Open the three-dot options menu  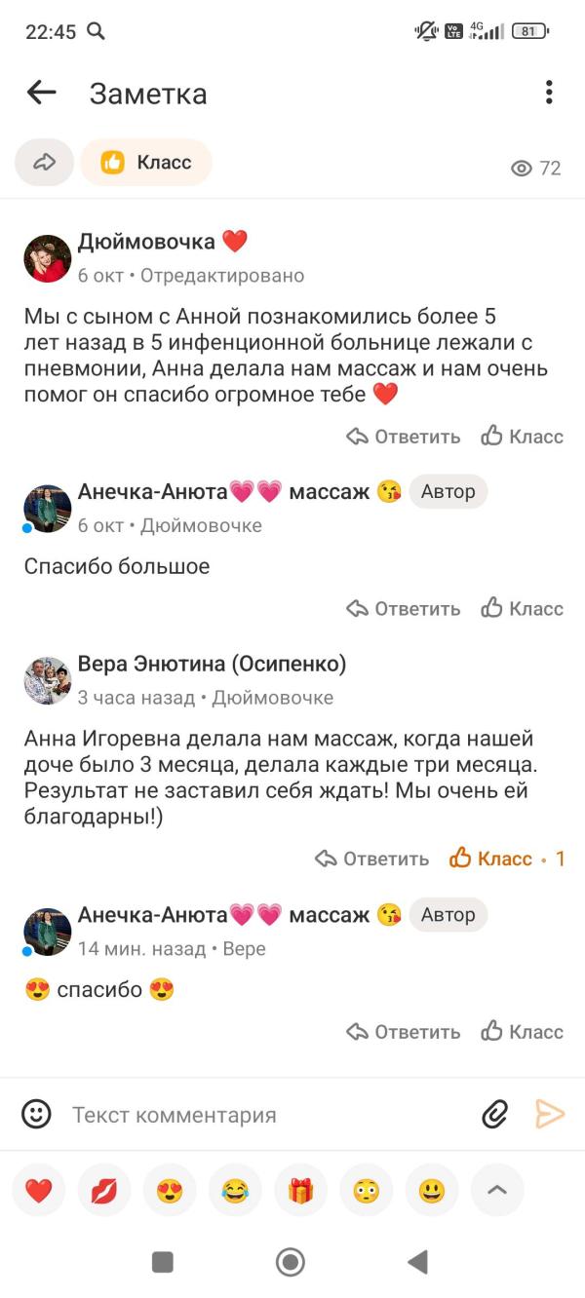549,94
